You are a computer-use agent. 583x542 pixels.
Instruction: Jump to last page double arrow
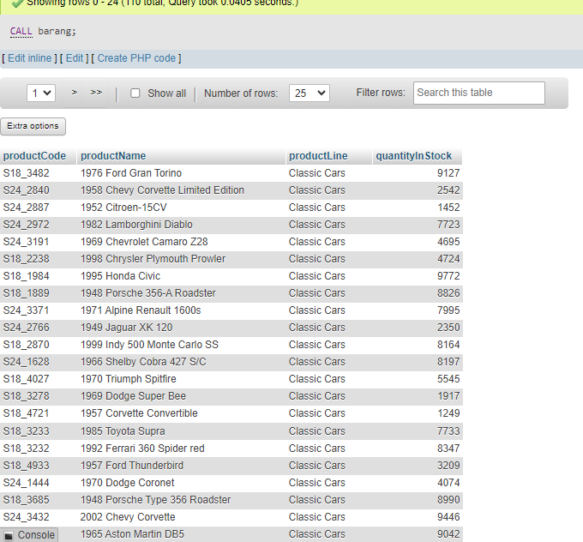coord(96,93)
